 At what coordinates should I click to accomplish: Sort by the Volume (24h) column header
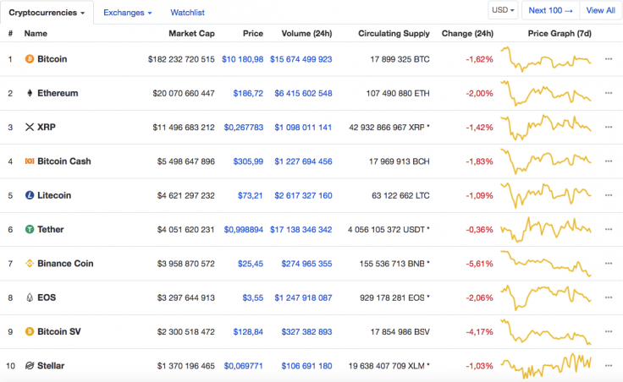point(306,34)
